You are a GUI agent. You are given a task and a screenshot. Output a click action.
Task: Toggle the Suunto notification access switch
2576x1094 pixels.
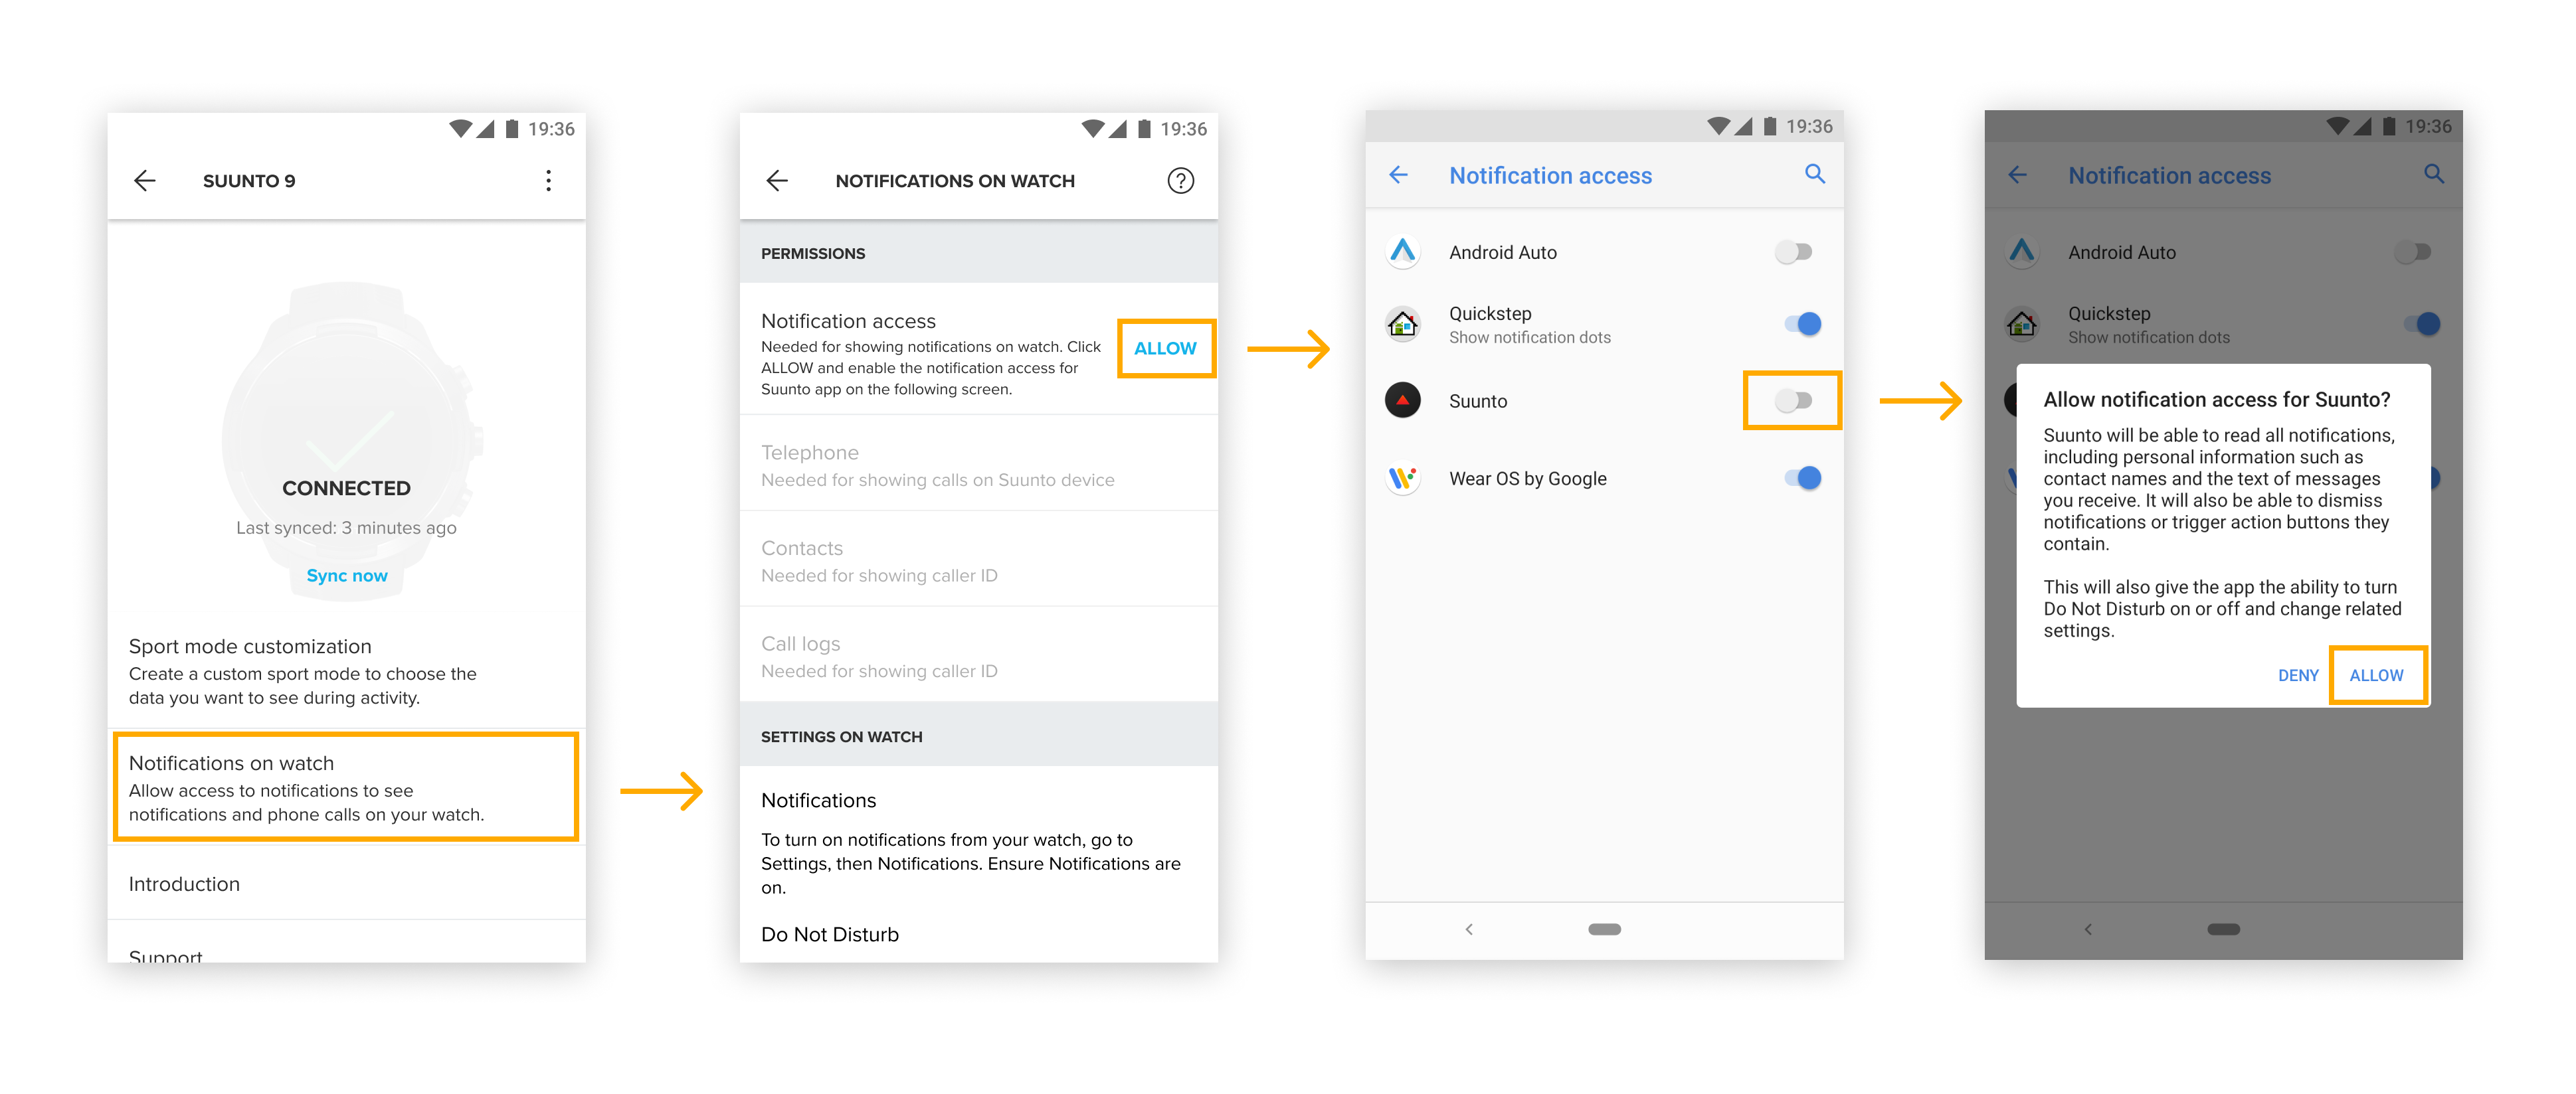[1794, 399]
